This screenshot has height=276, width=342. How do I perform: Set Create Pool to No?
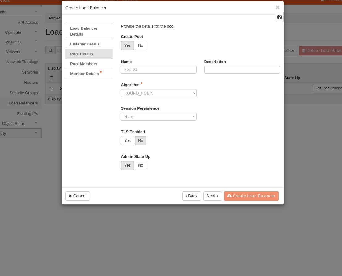pos(141,45)
